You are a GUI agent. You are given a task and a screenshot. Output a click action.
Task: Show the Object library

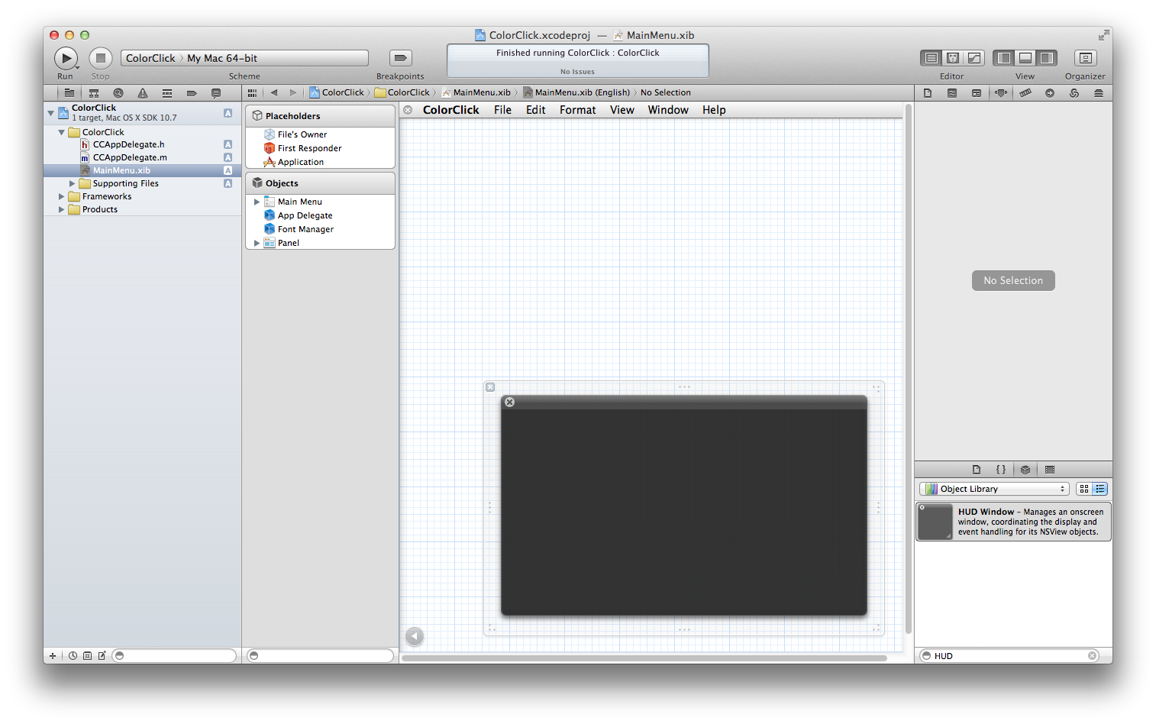coord(1025,470)
